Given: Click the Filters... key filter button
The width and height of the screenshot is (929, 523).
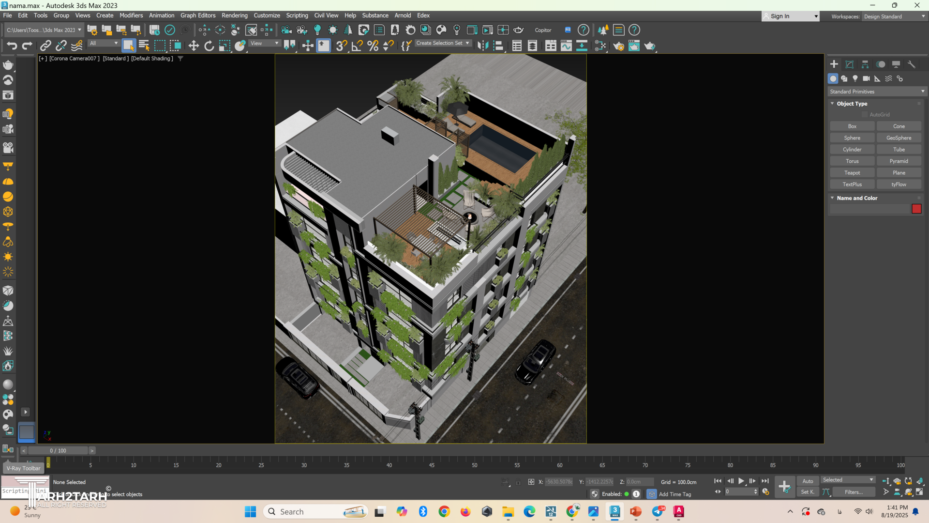Looking at the screenshot, I should 854,492.
